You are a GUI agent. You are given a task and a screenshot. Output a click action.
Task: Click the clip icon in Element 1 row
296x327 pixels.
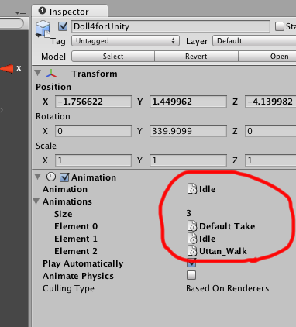pyautogui.click(x=192, y=239)
